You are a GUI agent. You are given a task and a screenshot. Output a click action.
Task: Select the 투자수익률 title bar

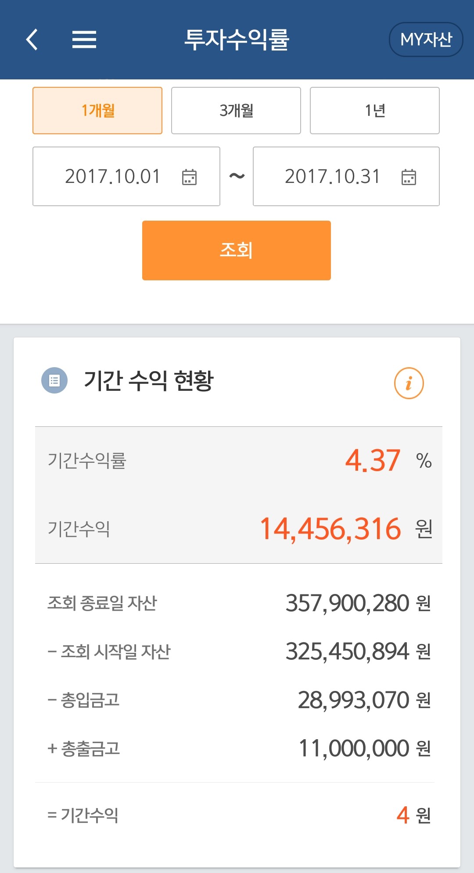click(x=237, y=39)
